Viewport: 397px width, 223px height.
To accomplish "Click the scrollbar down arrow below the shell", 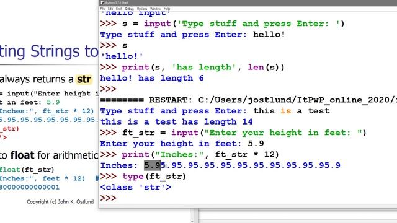I will pos(192,221).
